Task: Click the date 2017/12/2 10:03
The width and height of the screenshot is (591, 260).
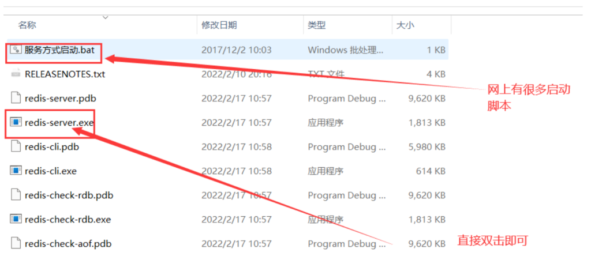Action: click(236, 50)
